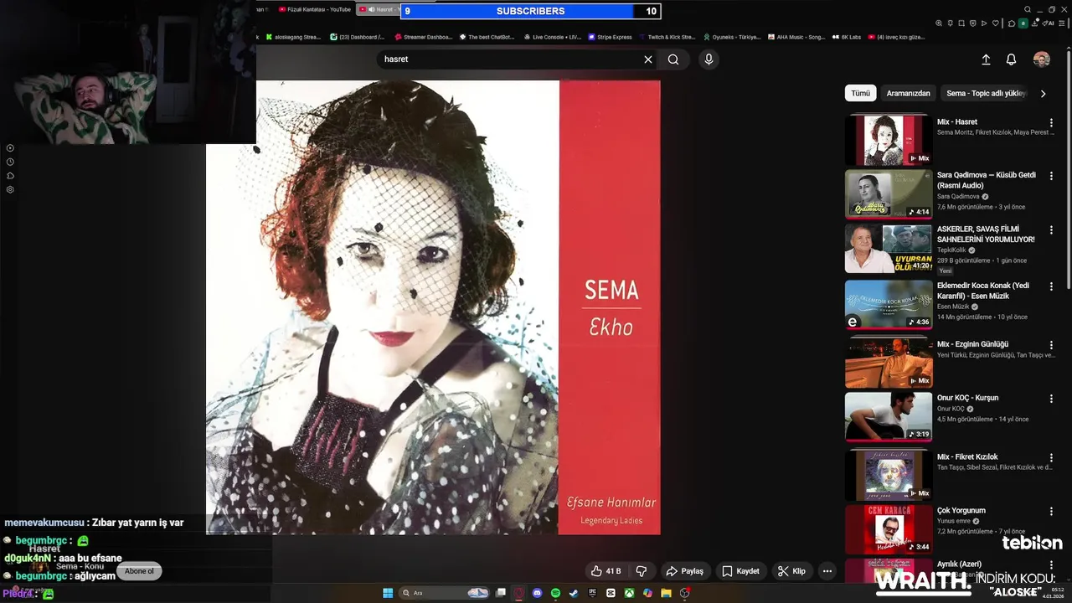Open options for Mix - Fikret Kızılok
1072x603 pixels.
(1051, 458)
